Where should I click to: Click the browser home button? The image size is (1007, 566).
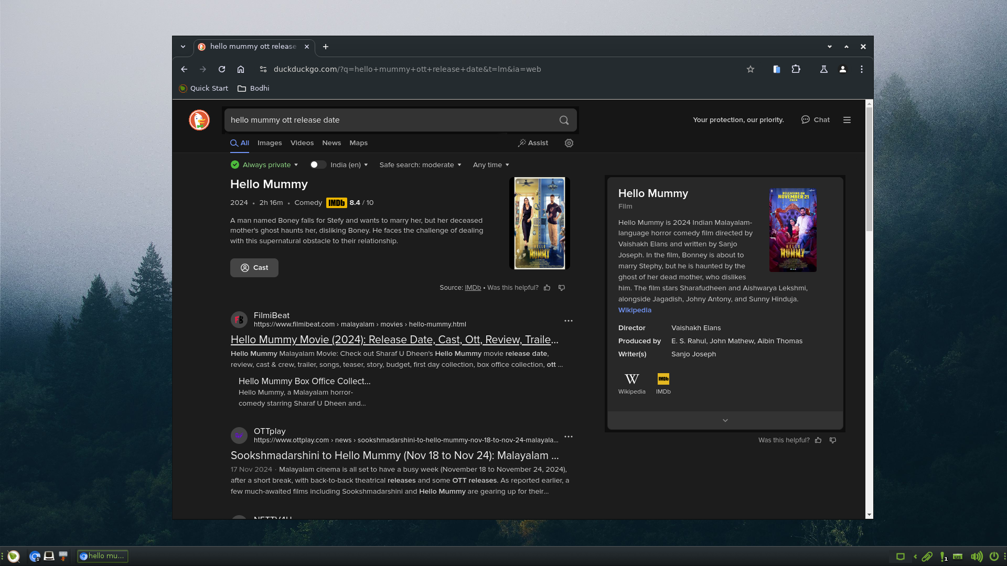[241, 69]
